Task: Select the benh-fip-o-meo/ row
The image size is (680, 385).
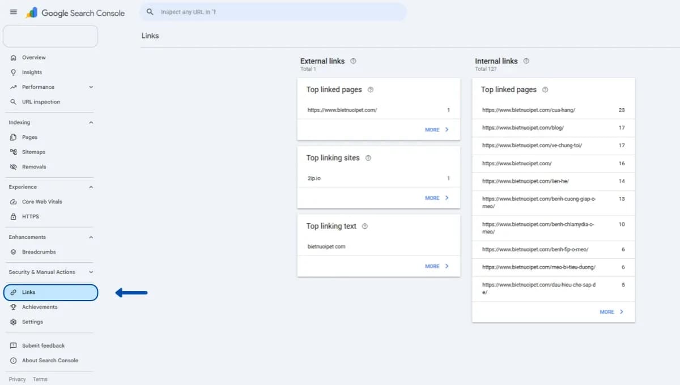Action: (554, 249)
